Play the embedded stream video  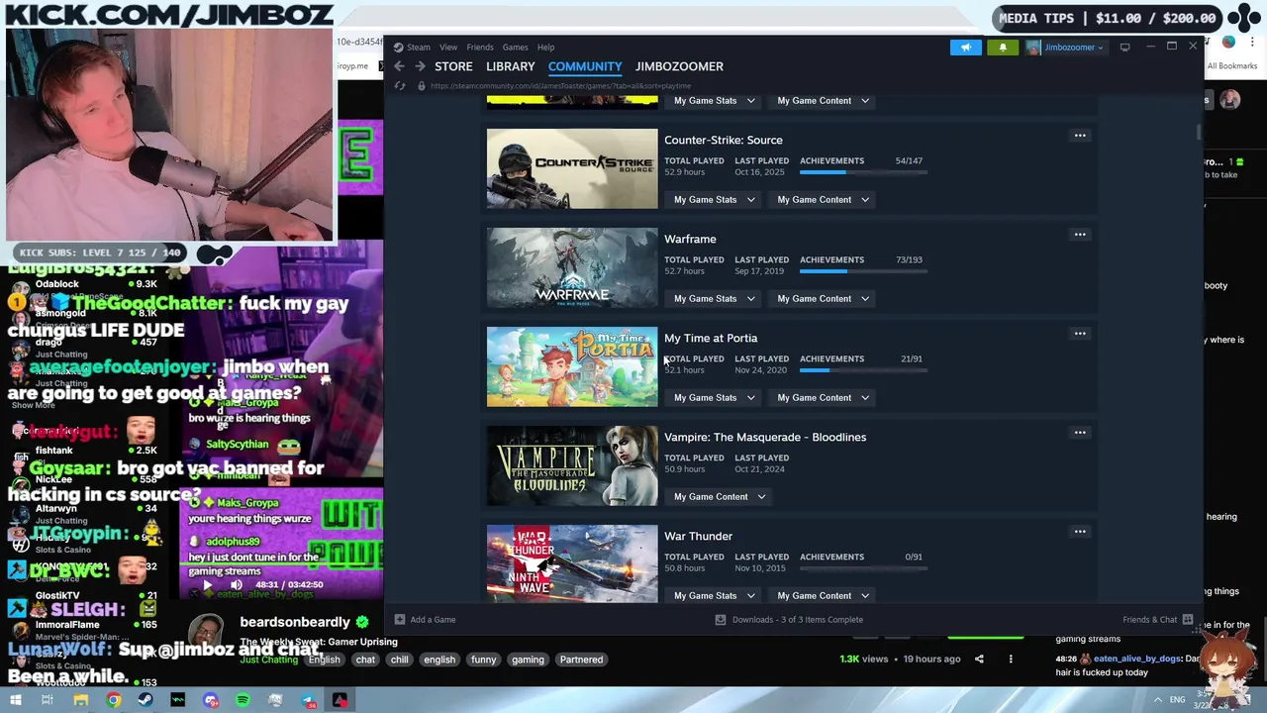207,585
